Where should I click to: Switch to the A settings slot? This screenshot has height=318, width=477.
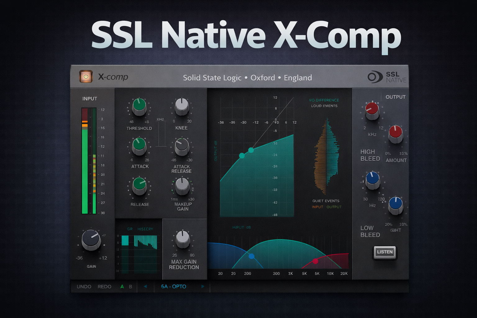tap(122, 287)
